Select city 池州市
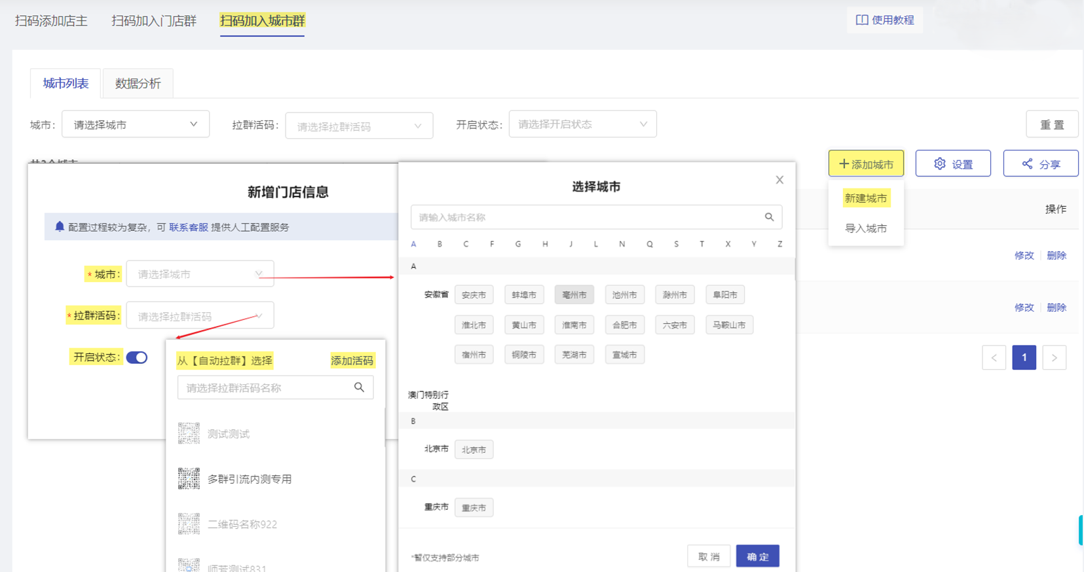 (x=624, y=295)
